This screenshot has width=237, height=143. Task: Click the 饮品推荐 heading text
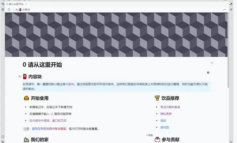(170, 98)
